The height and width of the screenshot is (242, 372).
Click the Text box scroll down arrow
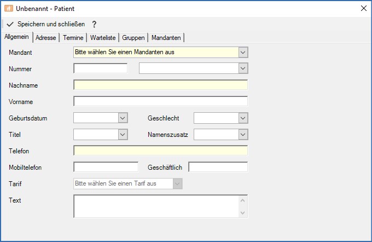(243, 212)
